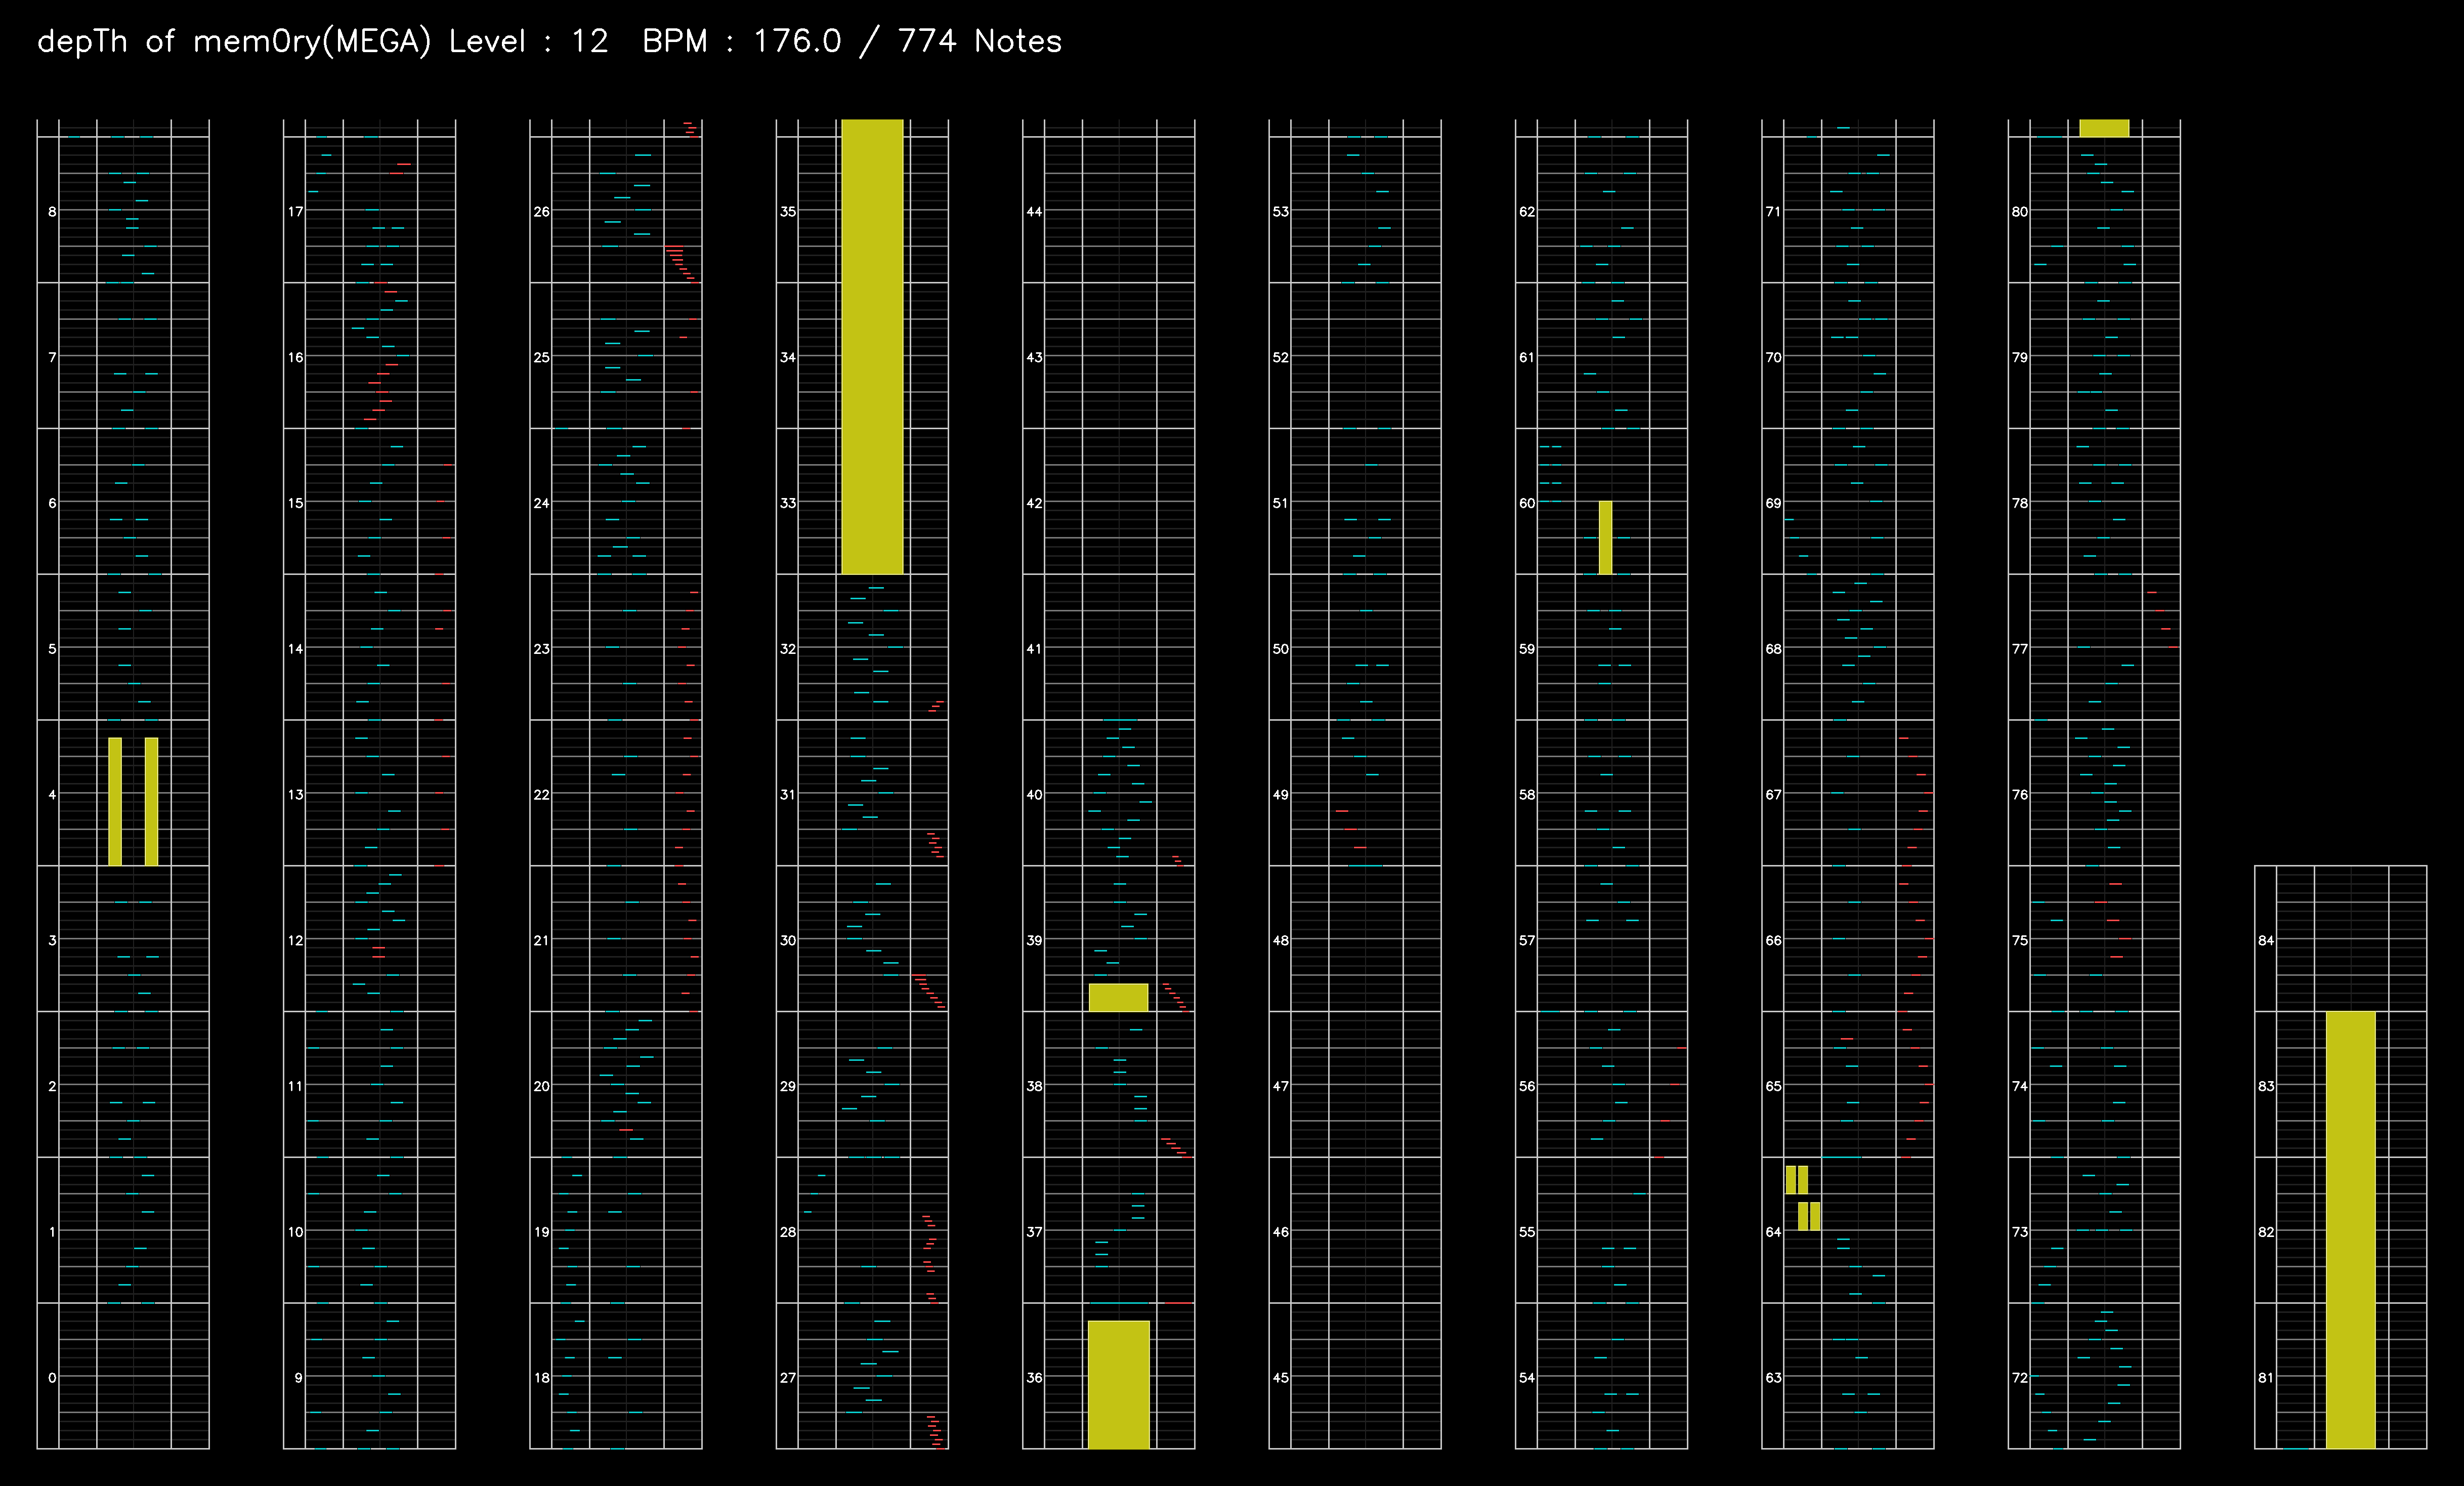Viewport: 2464px width, 1486px height.
Task: Click measure number 9 label
Action: point(298,1378)
